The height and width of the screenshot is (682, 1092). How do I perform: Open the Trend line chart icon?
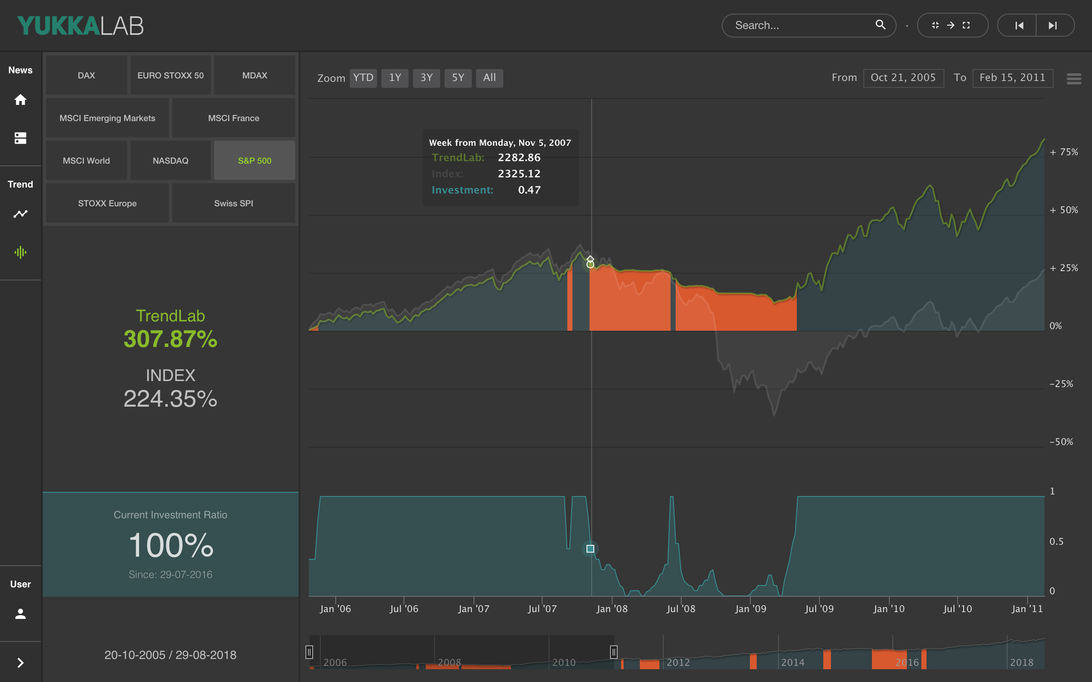(x=20, y=214)
